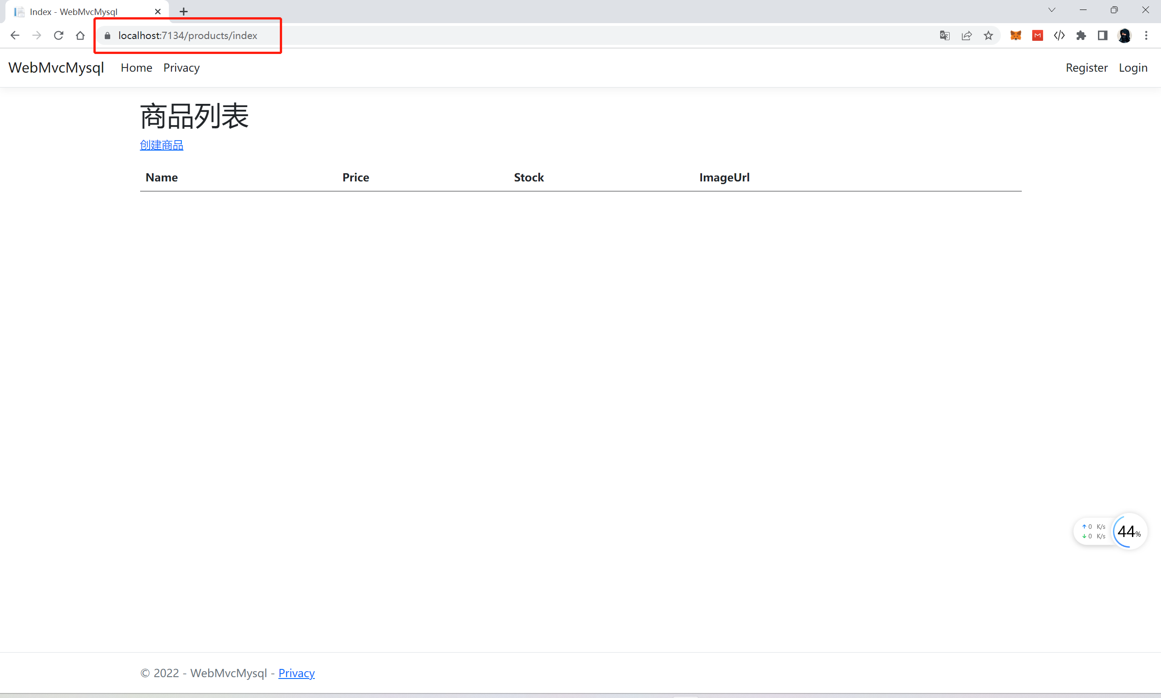This screenshot has height=698, width=1161.
Task: Go to the browser home page
Action: [x=80, y=35]
